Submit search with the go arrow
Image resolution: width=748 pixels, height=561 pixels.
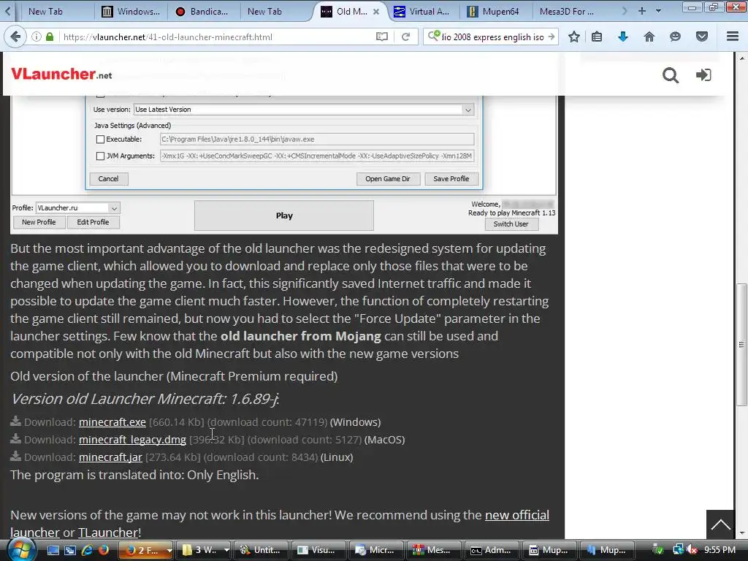click(552, 37)
